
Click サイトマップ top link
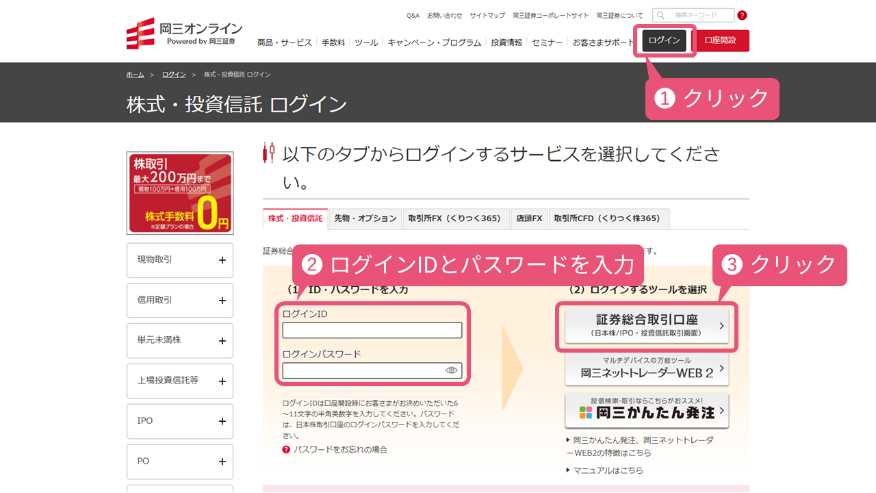point(487,15)
